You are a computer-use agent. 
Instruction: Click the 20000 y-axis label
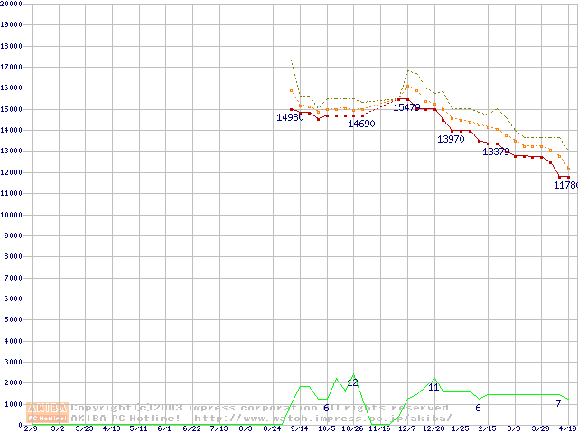click(11, 4)
